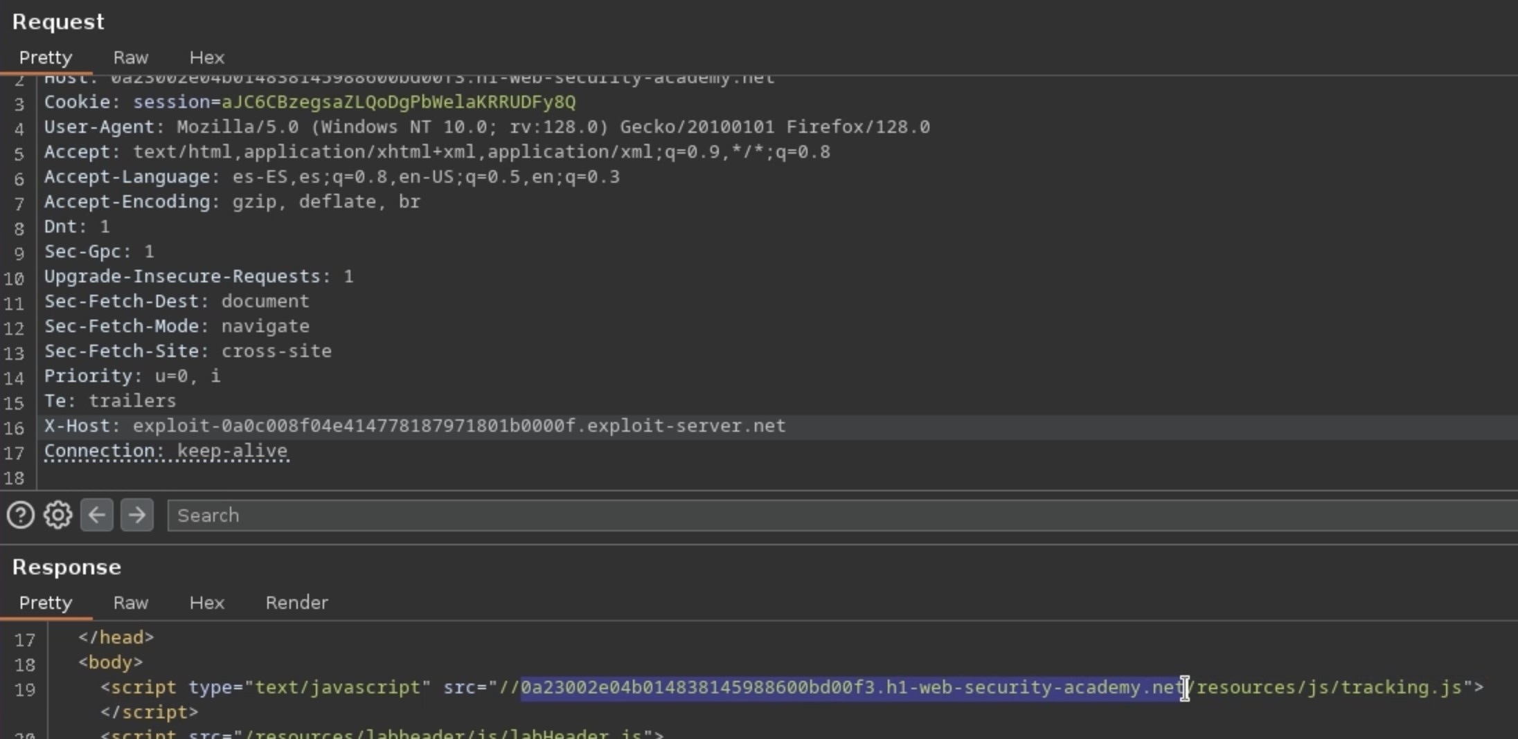
Task: Select the Response Pretty tab
Action: click(x=46, y=603)
